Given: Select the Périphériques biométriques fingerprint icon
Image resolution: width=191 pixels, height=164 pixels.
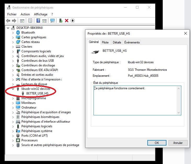Looking at the screenshot, I should coord(18,117).
